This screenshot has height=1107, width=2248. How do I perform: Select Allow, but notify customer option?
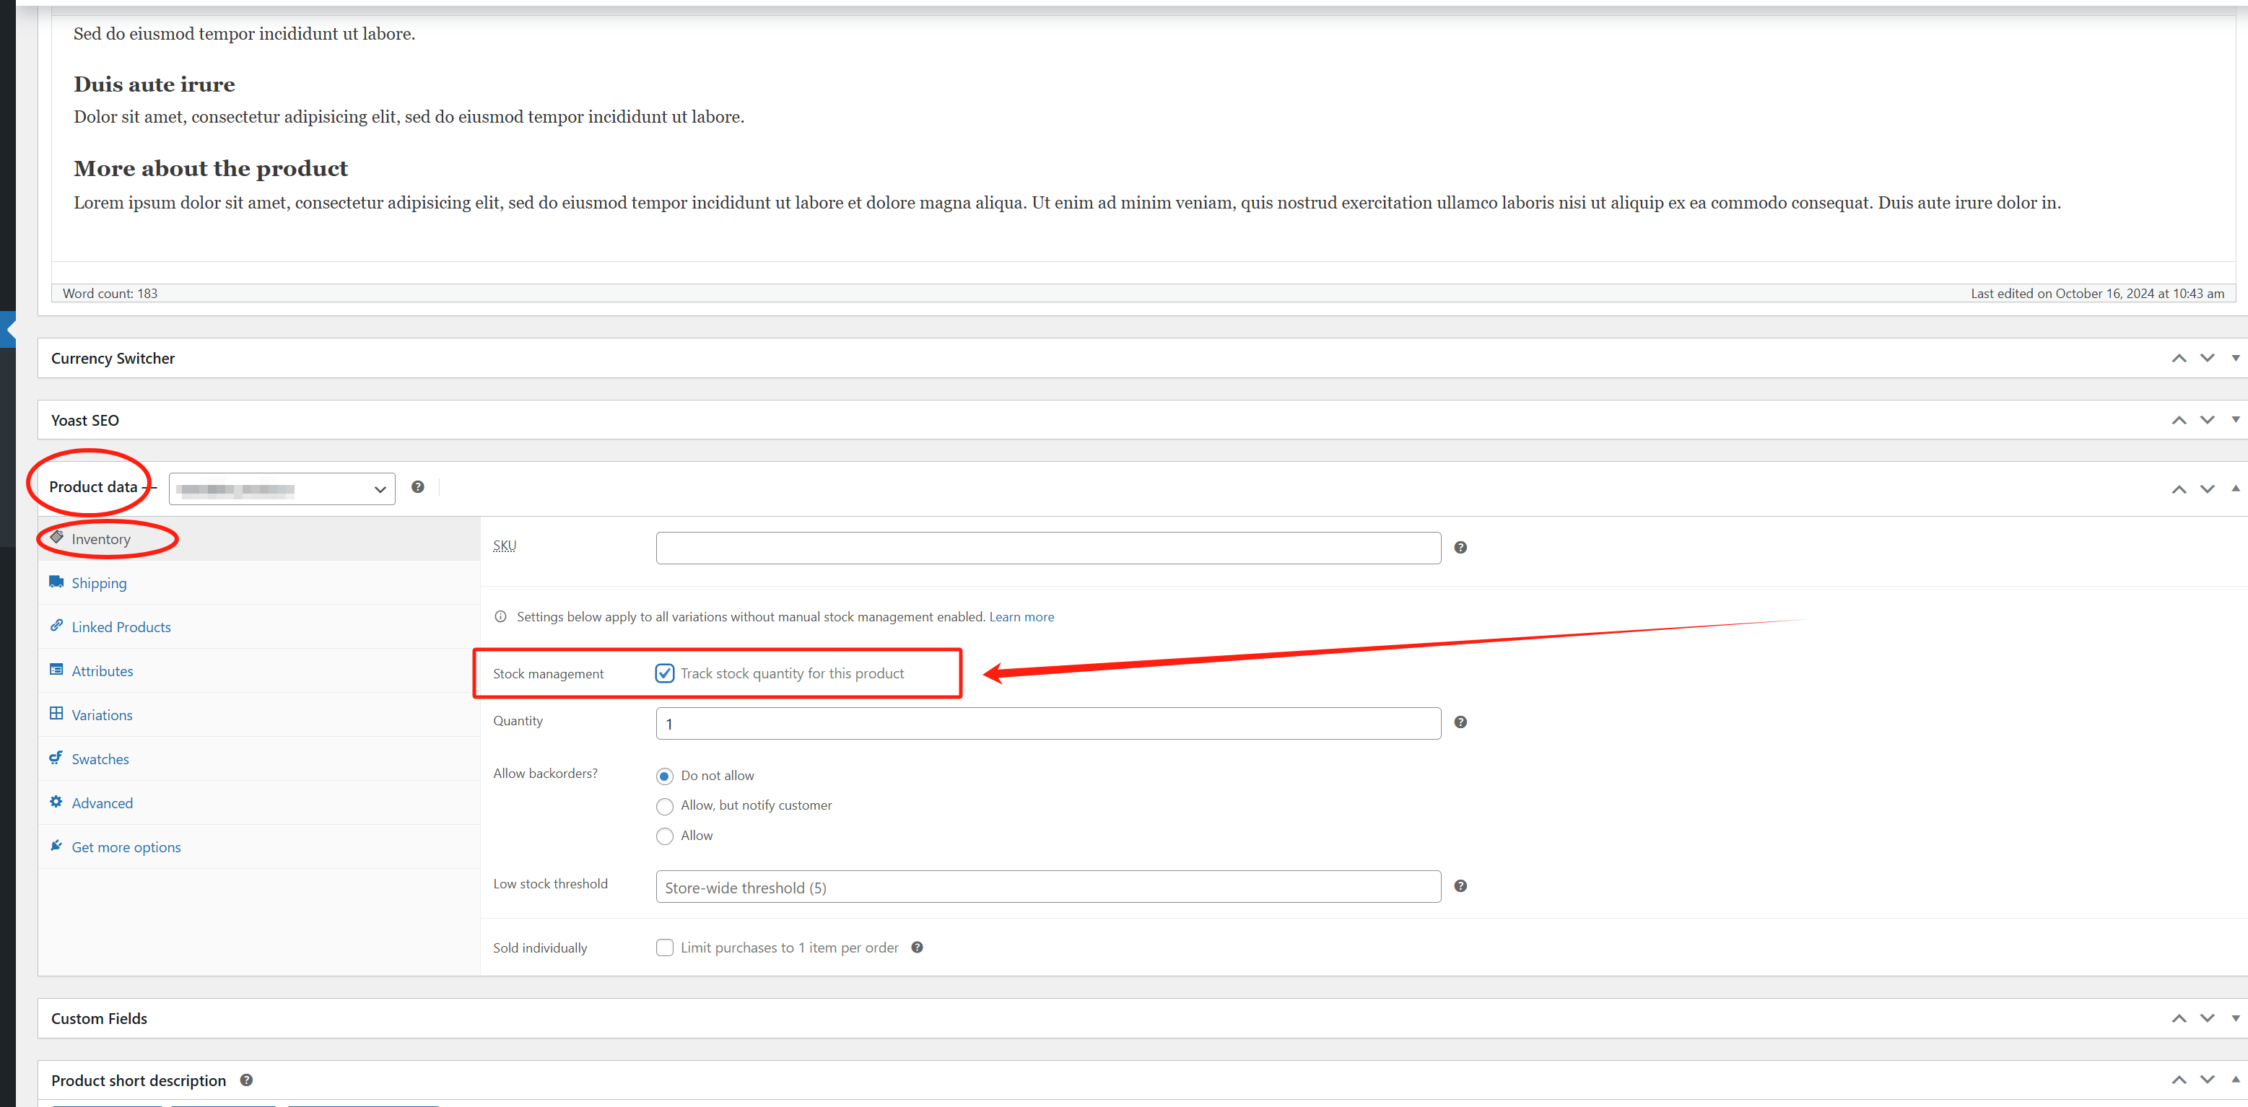point(665,806)
